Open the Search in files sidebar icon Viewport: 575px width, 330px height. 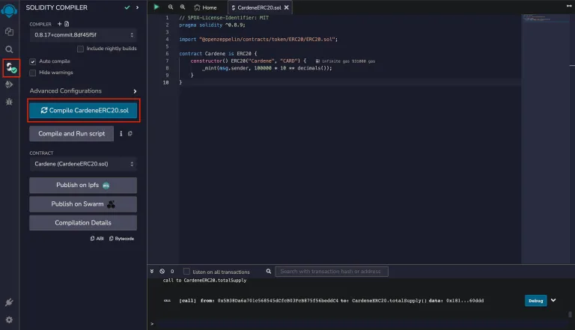(x=9, y=49)
